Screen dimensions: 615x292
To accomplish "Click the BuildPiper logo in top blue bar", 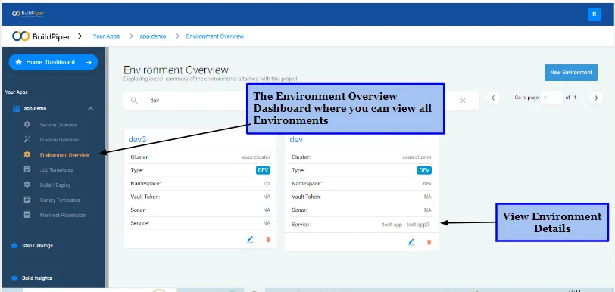I will (28, 14).
